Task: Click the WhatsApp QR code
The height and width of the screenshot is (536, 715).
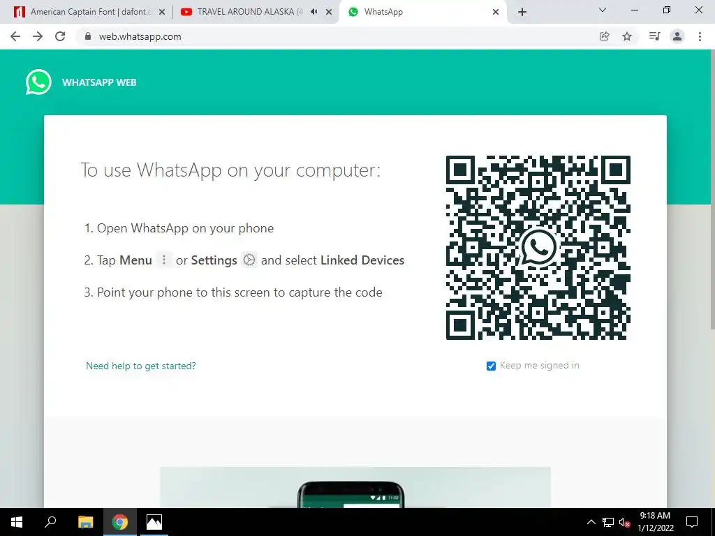Action: (x=538, y=248)
